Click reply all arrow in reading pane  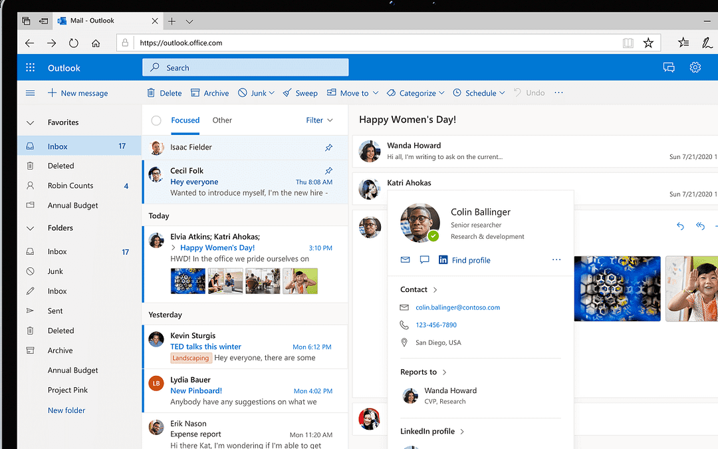700,226
